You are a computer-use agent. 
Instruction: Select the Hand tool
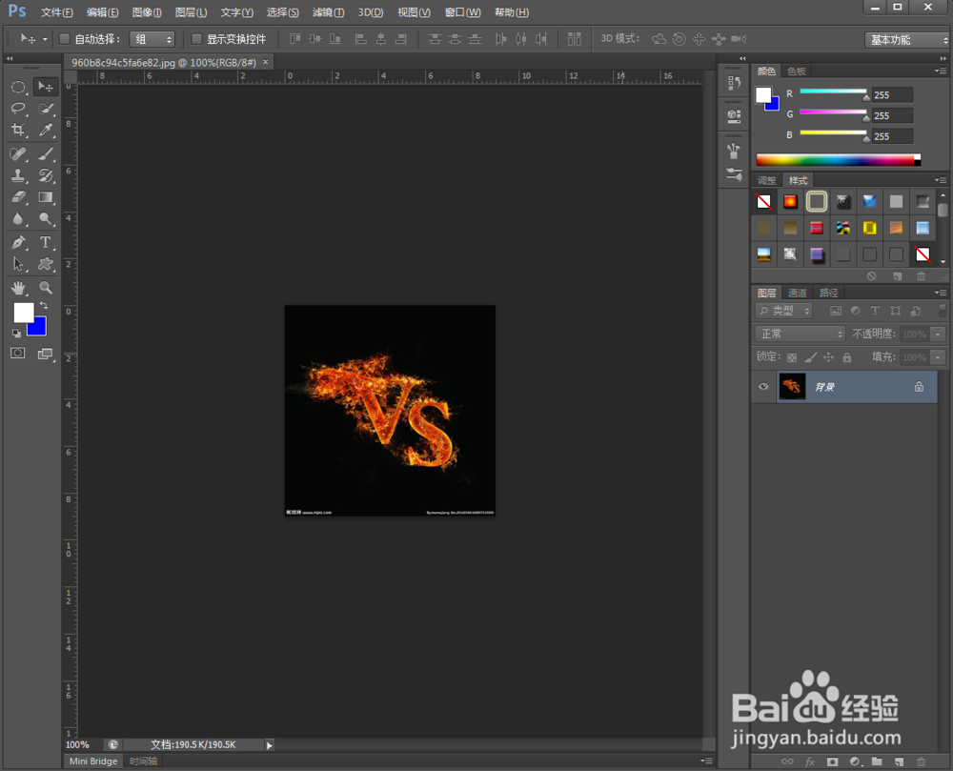(x=18, y=288)
